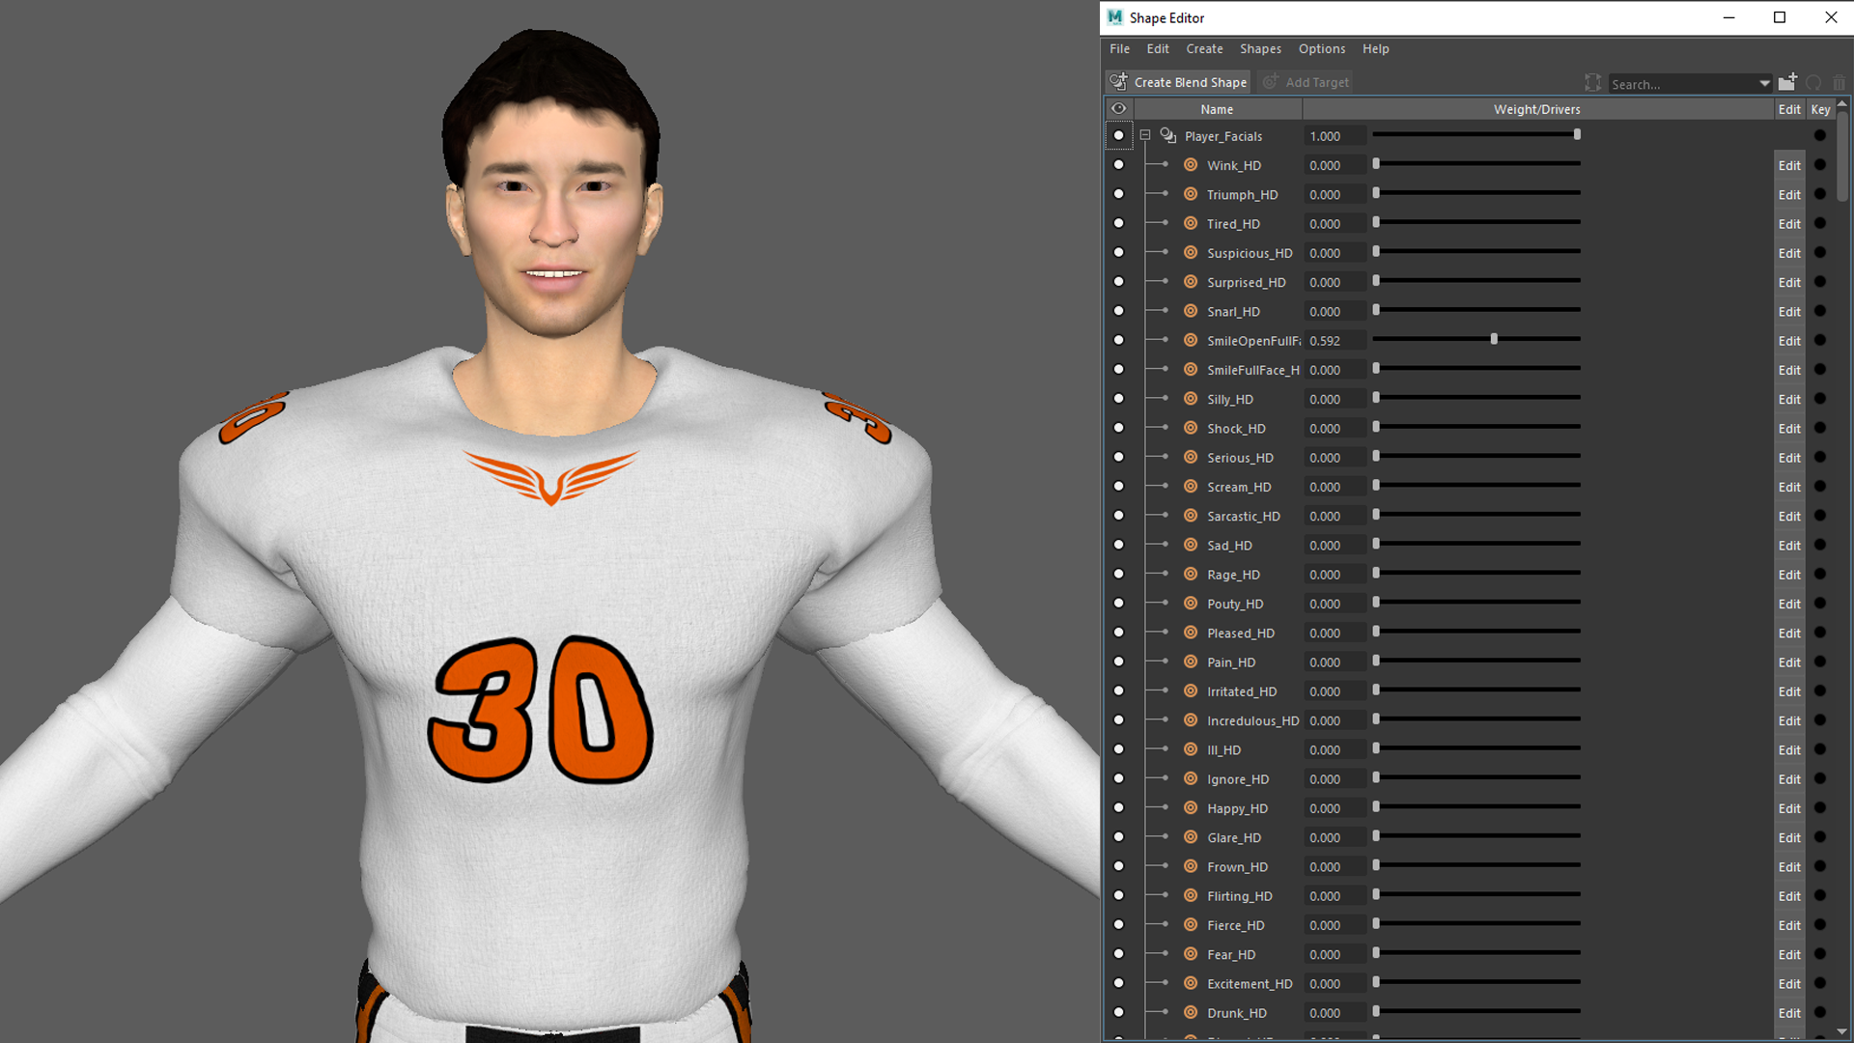Click the Scream_HD target shape icon
Viewport: 1854px width, 1043px height.
[x=1191, y=487]
